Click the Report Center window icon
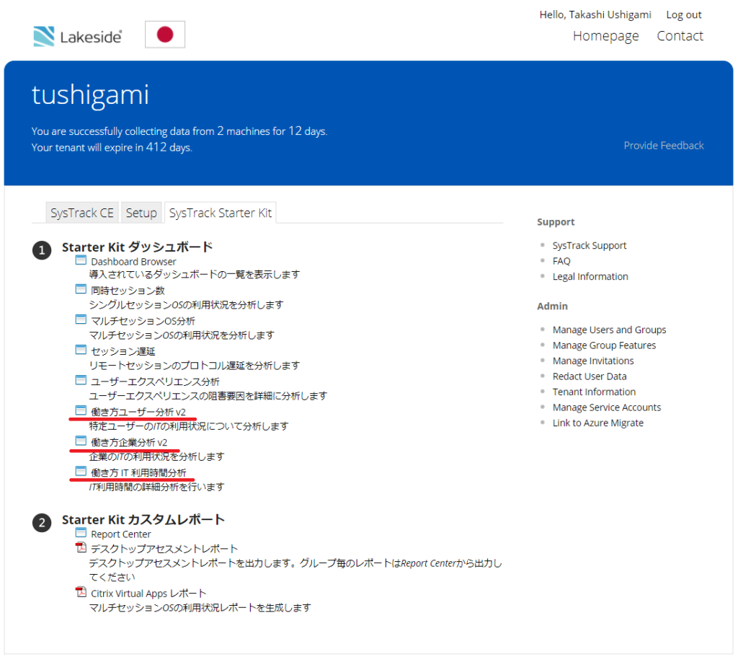The image size is (738, 657). coord(81,533)
